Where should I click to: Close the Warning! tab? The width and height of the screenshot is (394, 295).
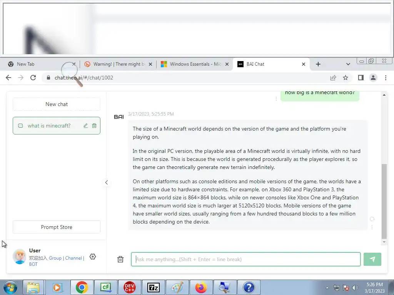point(150,64)
